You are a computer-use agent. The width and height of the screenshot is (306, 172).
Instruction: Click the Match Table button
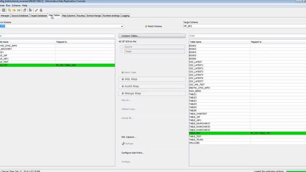[x=129, y=72]
